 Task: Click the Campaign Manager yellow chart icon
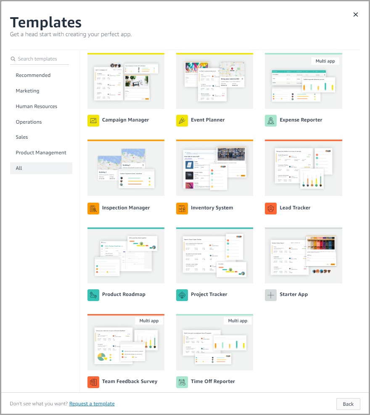point(93,121)
